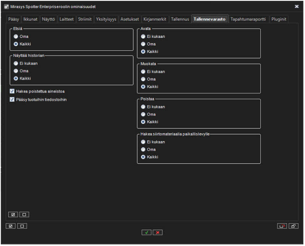Click the green checkmark confirm button
Screen dimensions: 305x246
tap(146, 233)
